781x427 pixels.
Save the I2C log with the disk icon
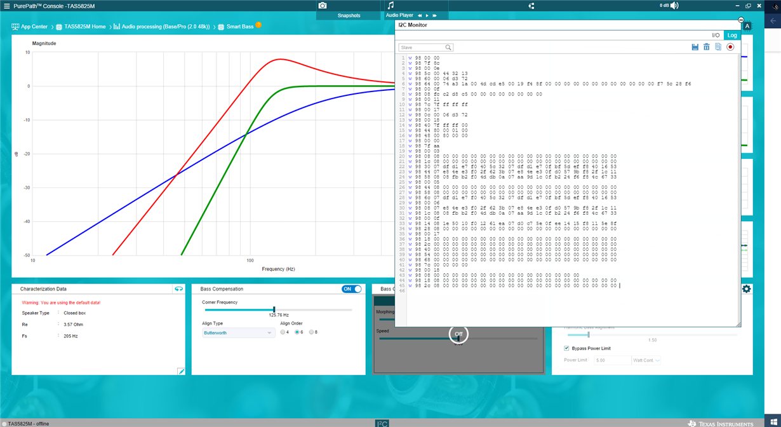[x=695, y=47]
